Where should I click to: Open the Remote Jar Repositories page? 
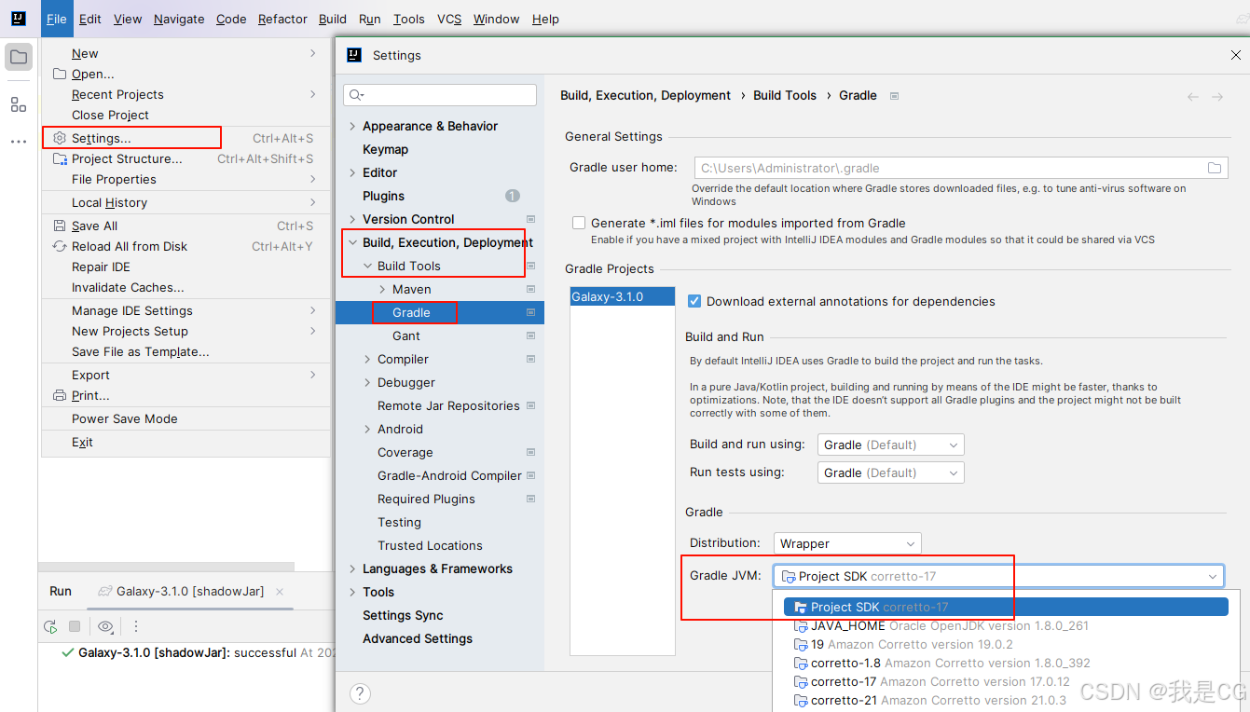tap(448, 405)
